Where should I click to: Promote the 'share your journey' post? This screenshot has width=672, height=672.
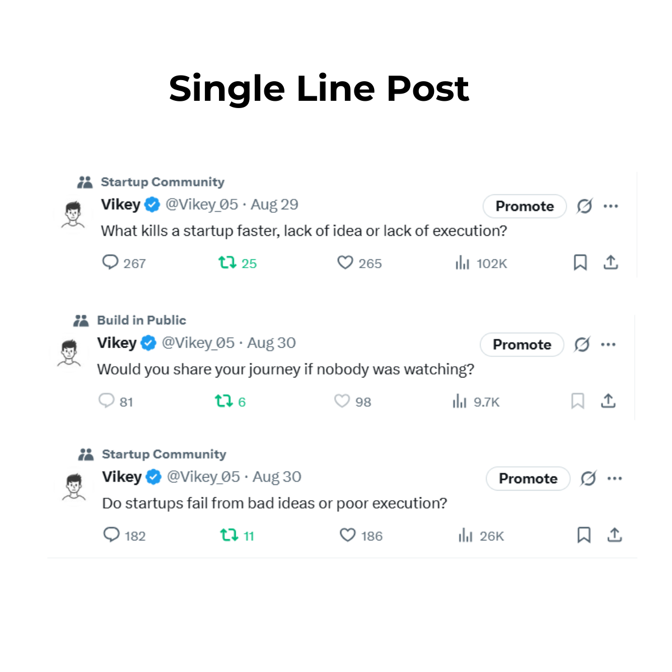pos(522,344)
